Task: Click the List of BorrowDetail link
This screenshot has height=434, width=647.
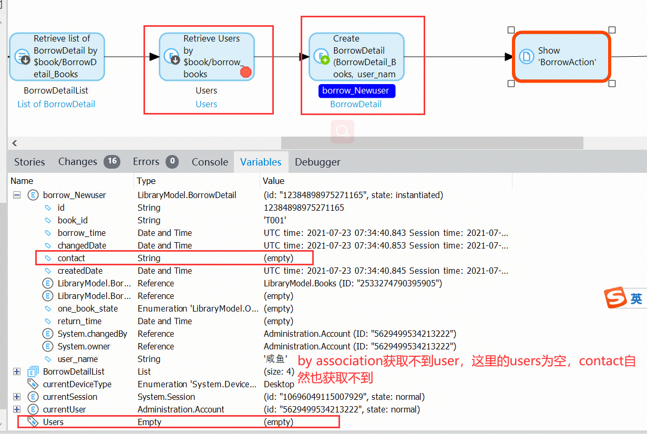Action: click(56, 104)
